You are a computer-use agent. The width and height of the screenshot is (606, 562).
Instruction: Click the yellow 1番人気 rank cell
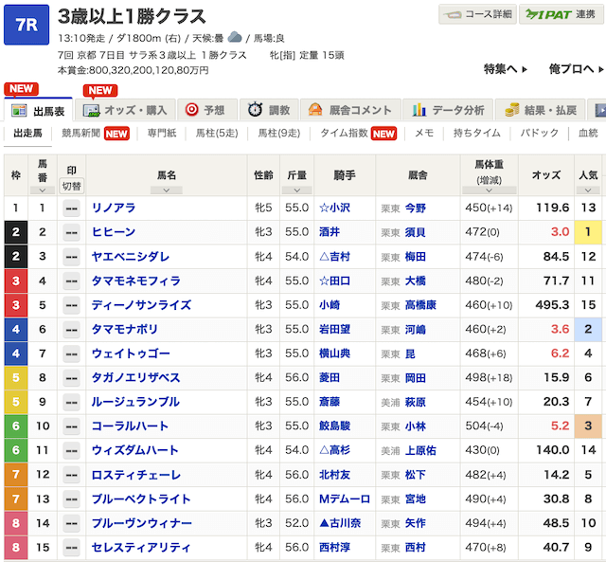pyautogui.click(x=588, y=232)
